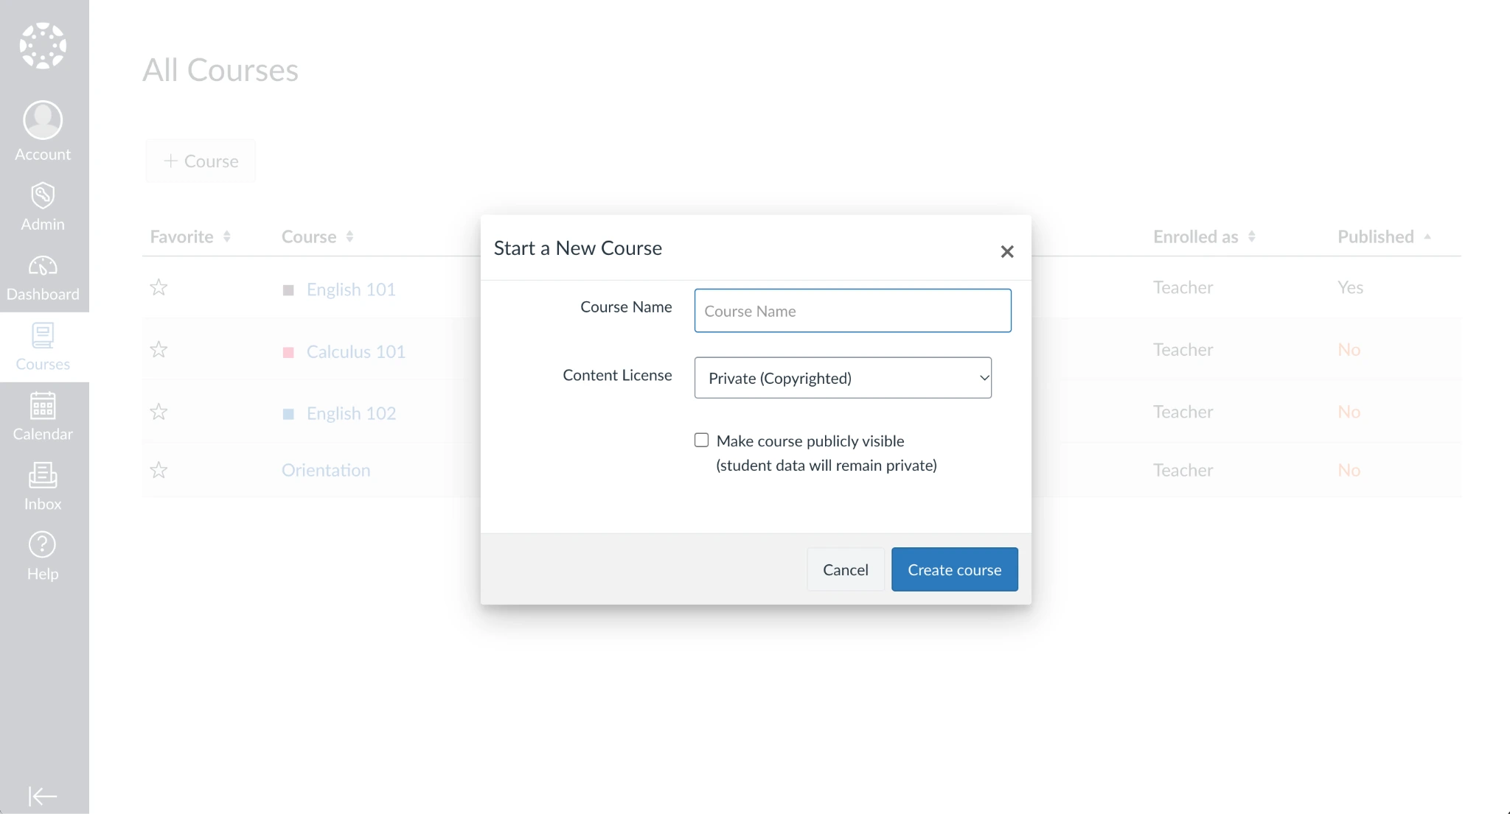Click the English 101 gray color square
Viewport: 1510px width, 814px height.
[x=288, y=290]
